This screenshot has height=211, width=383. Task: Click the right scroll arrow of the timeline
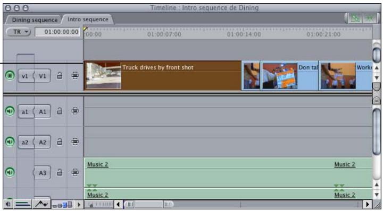[x=368, y=204]
